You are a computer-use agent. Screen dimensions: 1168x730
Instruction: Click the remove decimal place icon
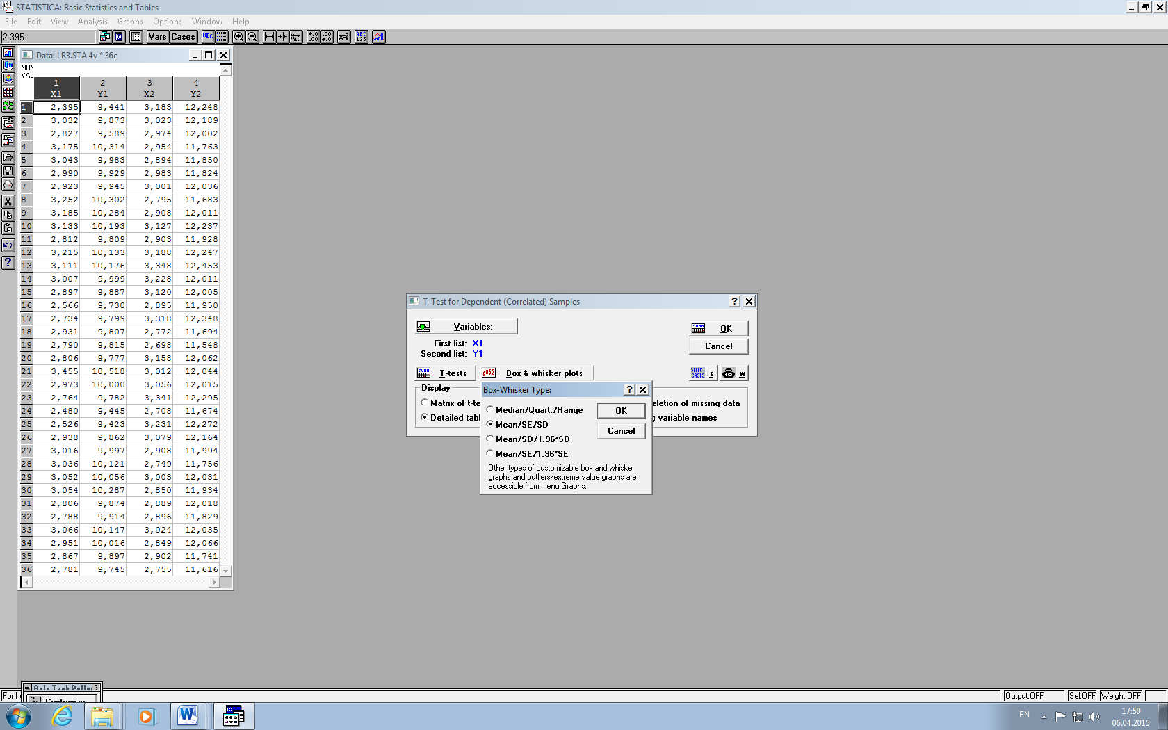[x=327, y=37]
